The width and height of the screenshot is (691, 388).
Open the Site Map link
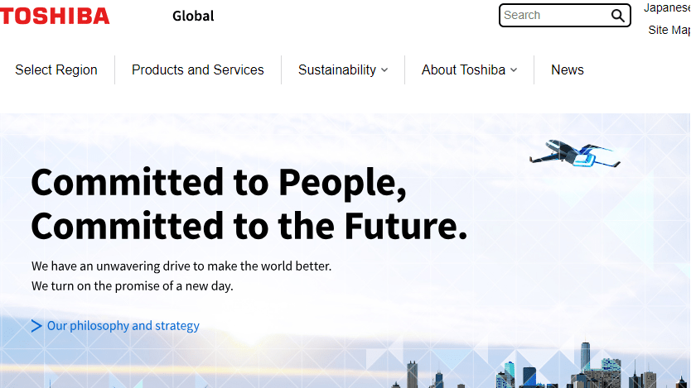pos(669,30)
